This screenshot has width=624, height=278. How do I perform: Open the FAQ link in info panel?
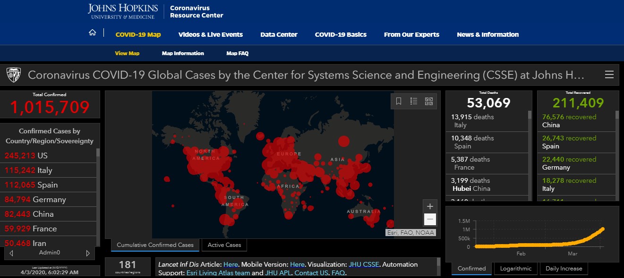[338, 273]
